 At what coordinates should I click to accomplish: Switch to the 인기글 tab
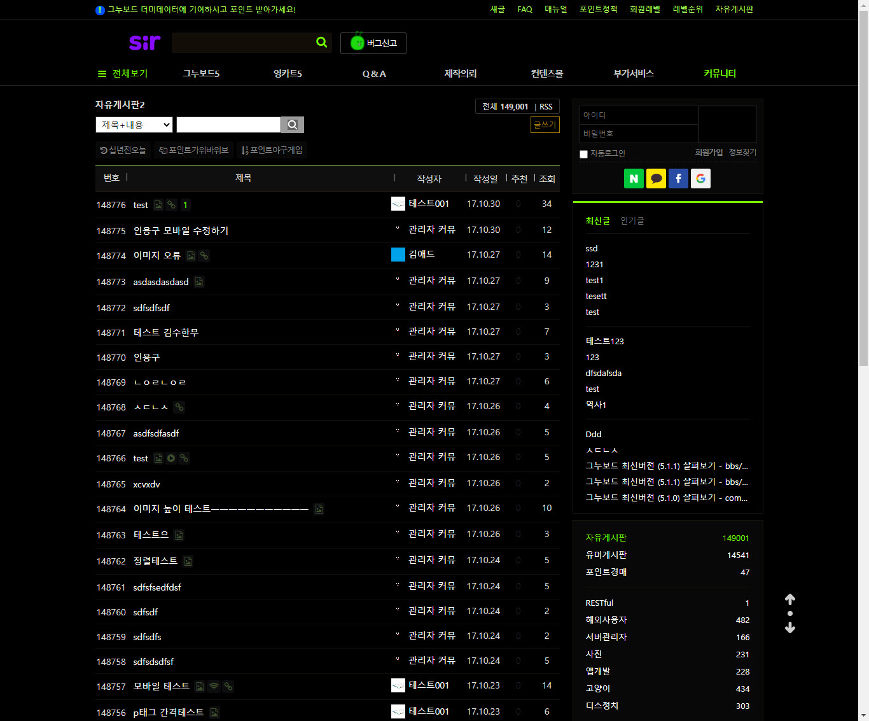632,221
